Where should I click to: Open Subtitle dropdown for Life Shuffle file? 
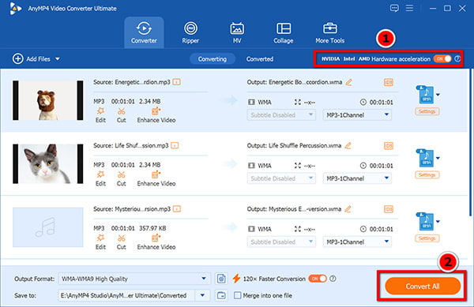tap(281, 178)
